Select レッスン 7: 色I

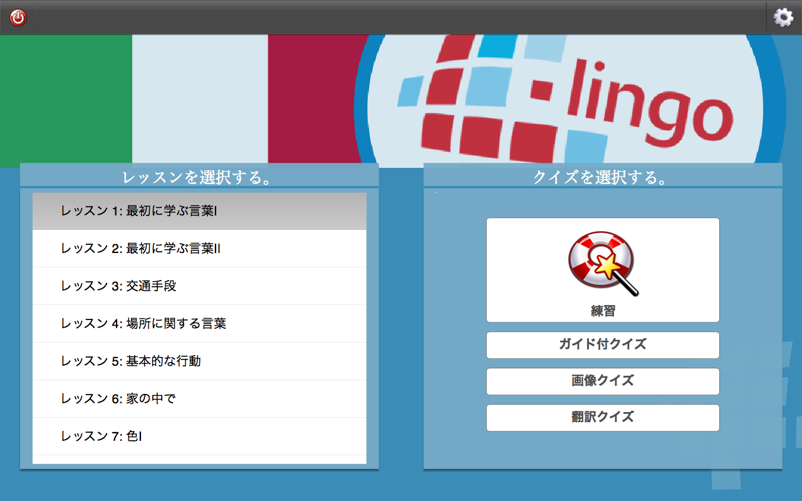[199, 436]
